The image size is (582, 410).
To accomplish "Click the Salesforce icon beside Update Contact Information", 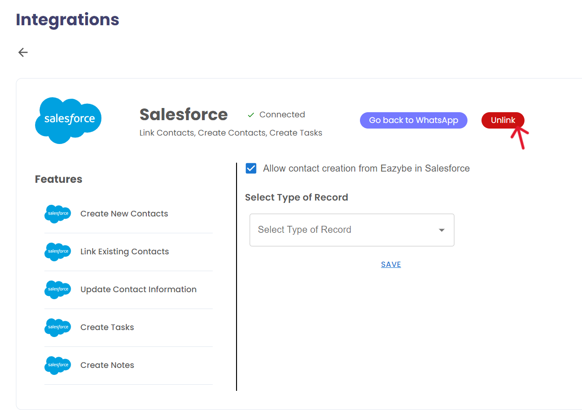I will point(57,289).
